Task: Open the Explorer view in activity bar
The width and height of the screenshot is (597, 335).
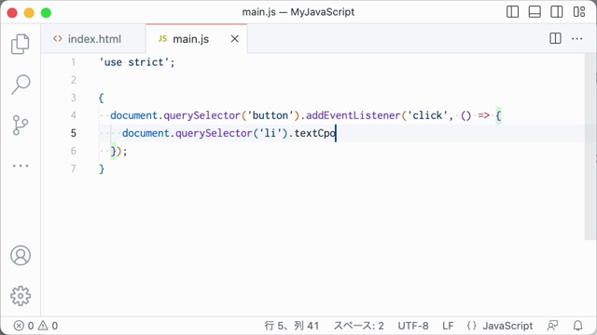Action: [x=21, y=44]
